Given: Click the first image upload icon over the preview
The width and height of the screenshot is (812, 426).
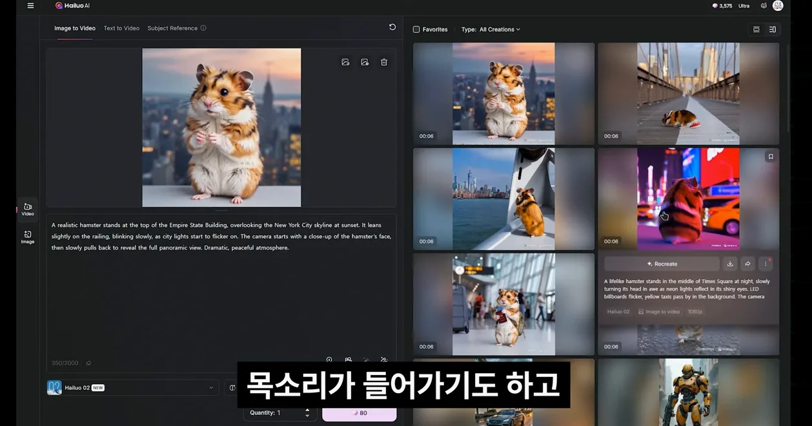Looking at the screenshot, I should pyautogui.click(x=345, y=62).
